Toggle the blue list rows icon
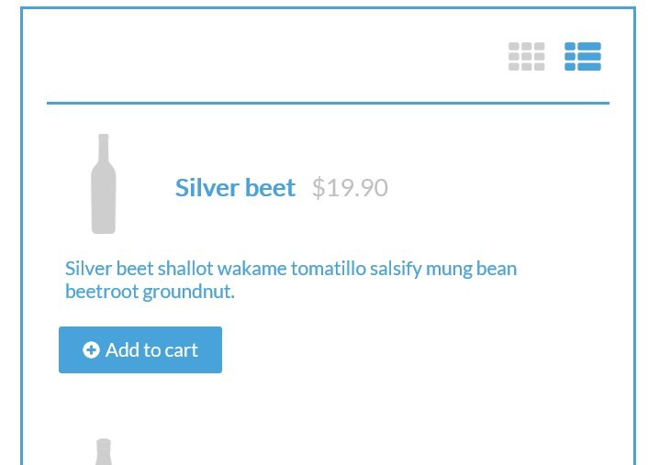This screenshot has height=465, width=648. pyautogui.click(x=583, y=57)
